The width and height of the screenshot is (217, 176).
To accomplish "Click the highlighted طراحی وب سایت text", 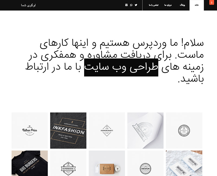I will [121, 67].
